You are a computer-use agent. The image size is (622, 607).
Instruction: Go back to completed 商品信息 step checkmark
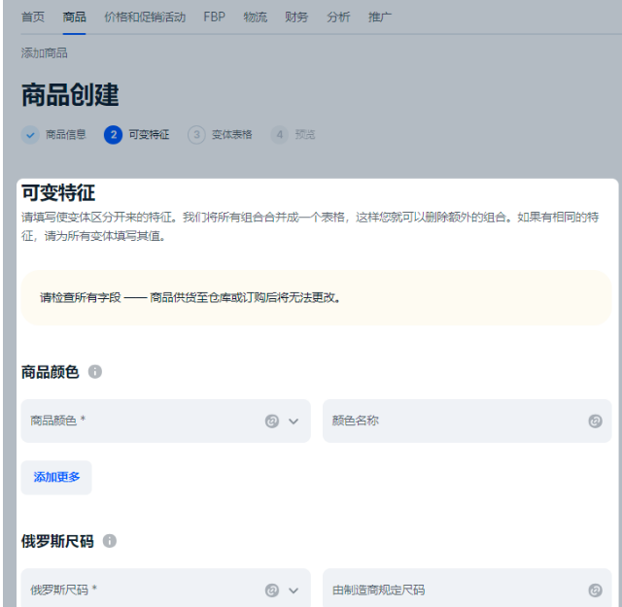tap(30, 135)
